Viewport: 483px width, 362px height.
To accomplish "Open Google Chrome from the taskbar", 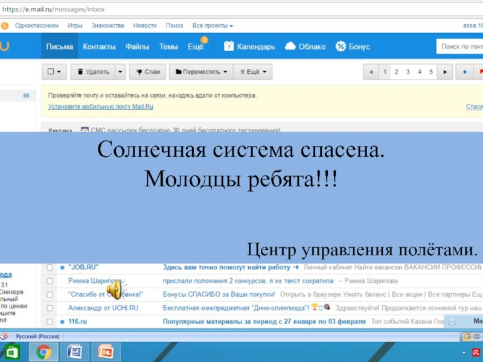I will [x=43, y=352].
